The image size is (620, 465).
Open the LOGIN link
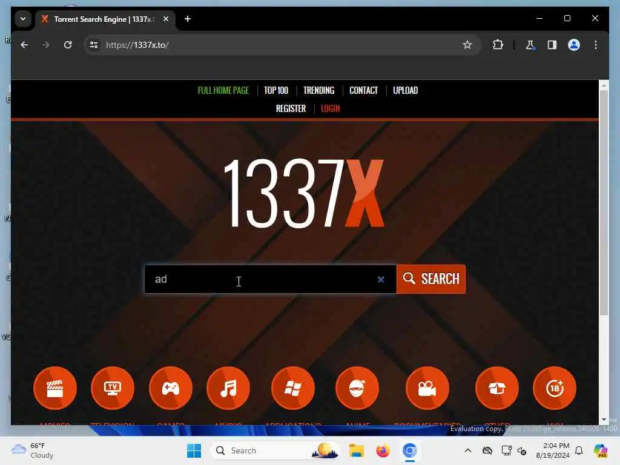(x=331, y=109)
